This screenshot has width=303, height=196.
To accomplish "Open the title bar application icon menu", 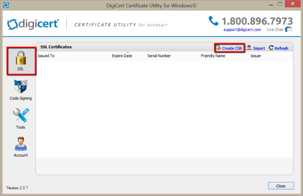I will click(6, 5).
